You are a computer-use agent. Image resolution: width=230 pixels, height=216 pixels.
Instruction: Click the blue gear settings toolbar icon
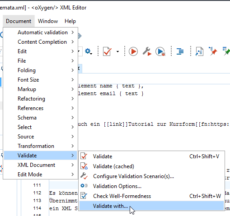coord(88,51)
